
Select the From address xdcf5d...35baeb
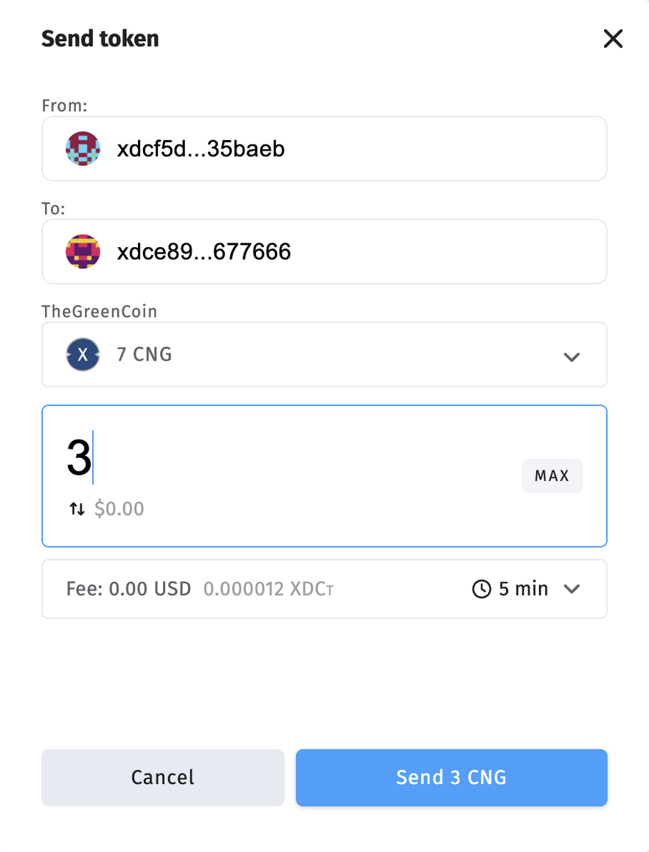pos(201,149)
